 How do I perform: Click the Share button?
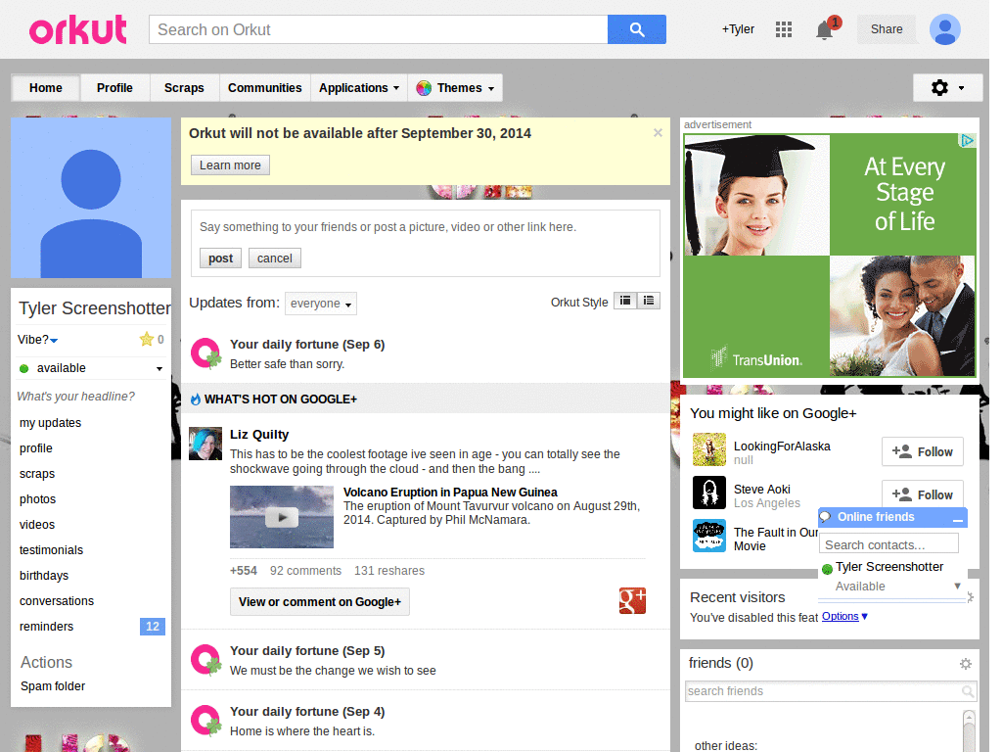point(887,29)
